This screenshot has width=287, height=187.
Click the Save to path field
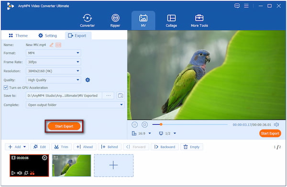pyautogui.click(x=64, y=95)
